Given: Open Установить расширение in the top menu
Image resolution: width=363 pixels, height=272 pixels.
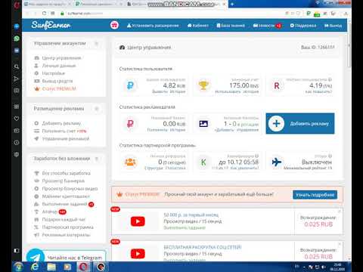Looking at the screenshot, I should [x=153, y=26].
